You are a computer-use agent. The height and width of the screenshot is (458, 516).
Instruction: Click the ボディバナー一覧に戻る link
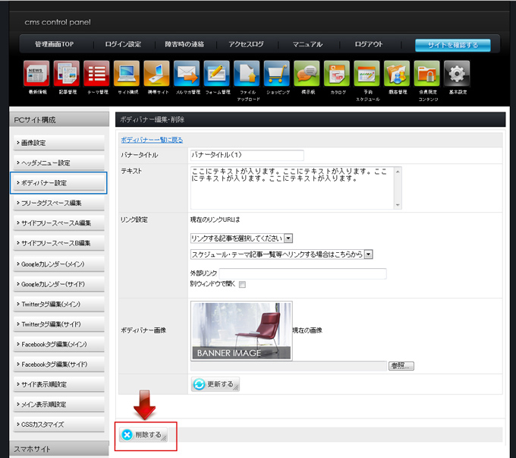[x=152, y=141]
